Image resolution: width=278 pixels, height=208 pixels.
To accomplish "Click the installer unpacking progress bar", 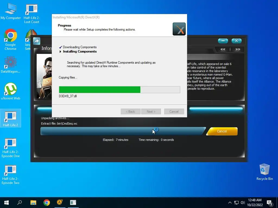I will [x=123, y=131].
